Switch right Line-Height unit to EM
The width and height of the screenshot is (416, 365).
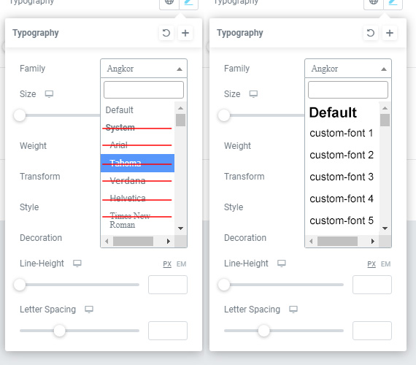(x=386, y=264)
